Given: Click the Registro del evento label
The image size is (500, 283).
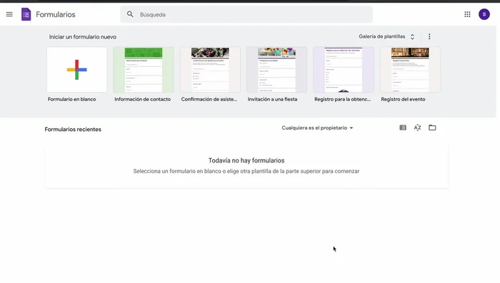Looking at the screenshot, I should 403,99.
